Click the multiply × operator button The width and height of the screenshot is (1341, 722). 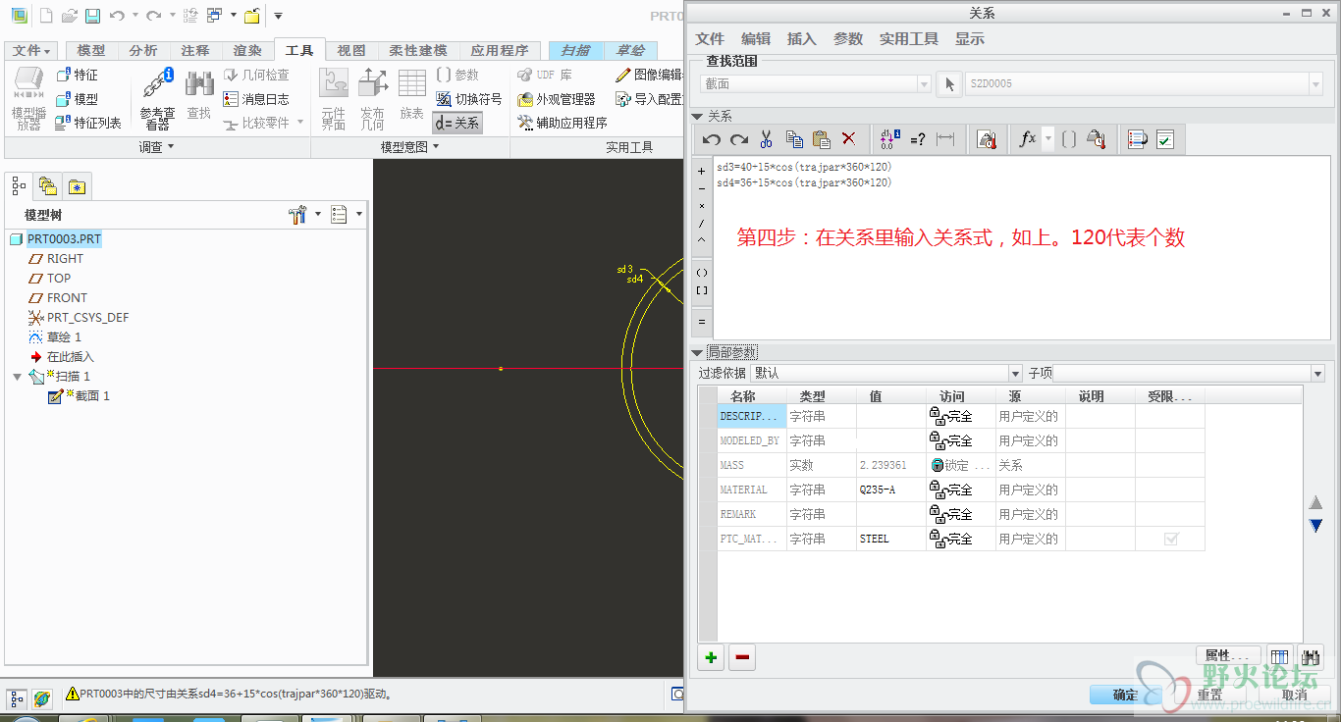701,206
